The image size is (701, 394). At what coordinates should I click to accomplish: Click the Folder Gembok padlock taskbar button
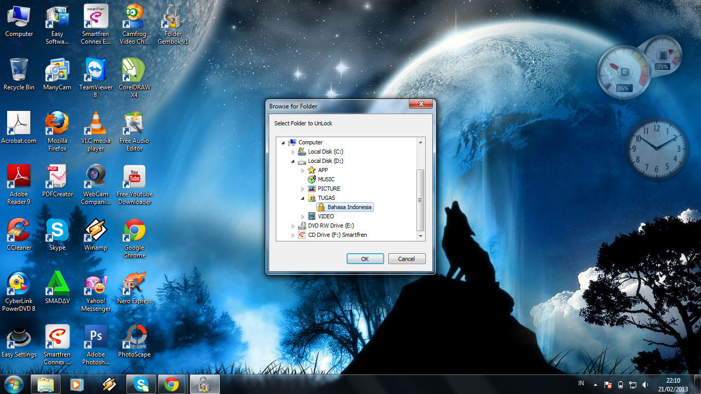(204, 384)
